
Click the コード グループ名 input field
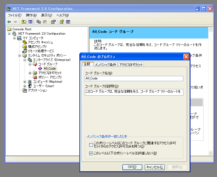[134, 78]
